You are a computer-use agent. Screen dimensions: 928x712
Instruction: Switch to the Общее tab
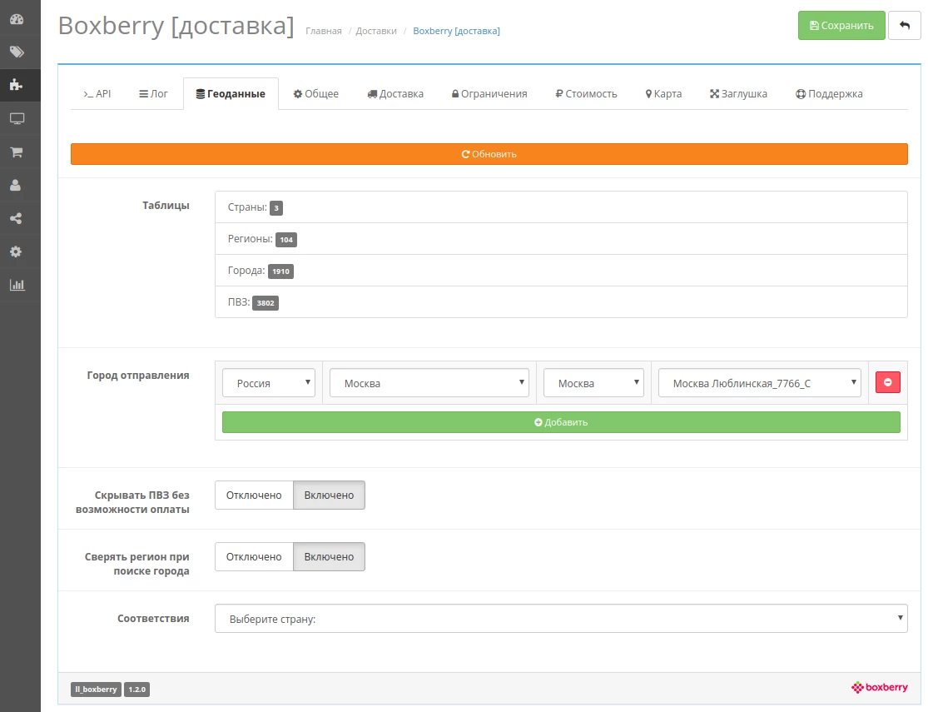(x=316, y=93)
